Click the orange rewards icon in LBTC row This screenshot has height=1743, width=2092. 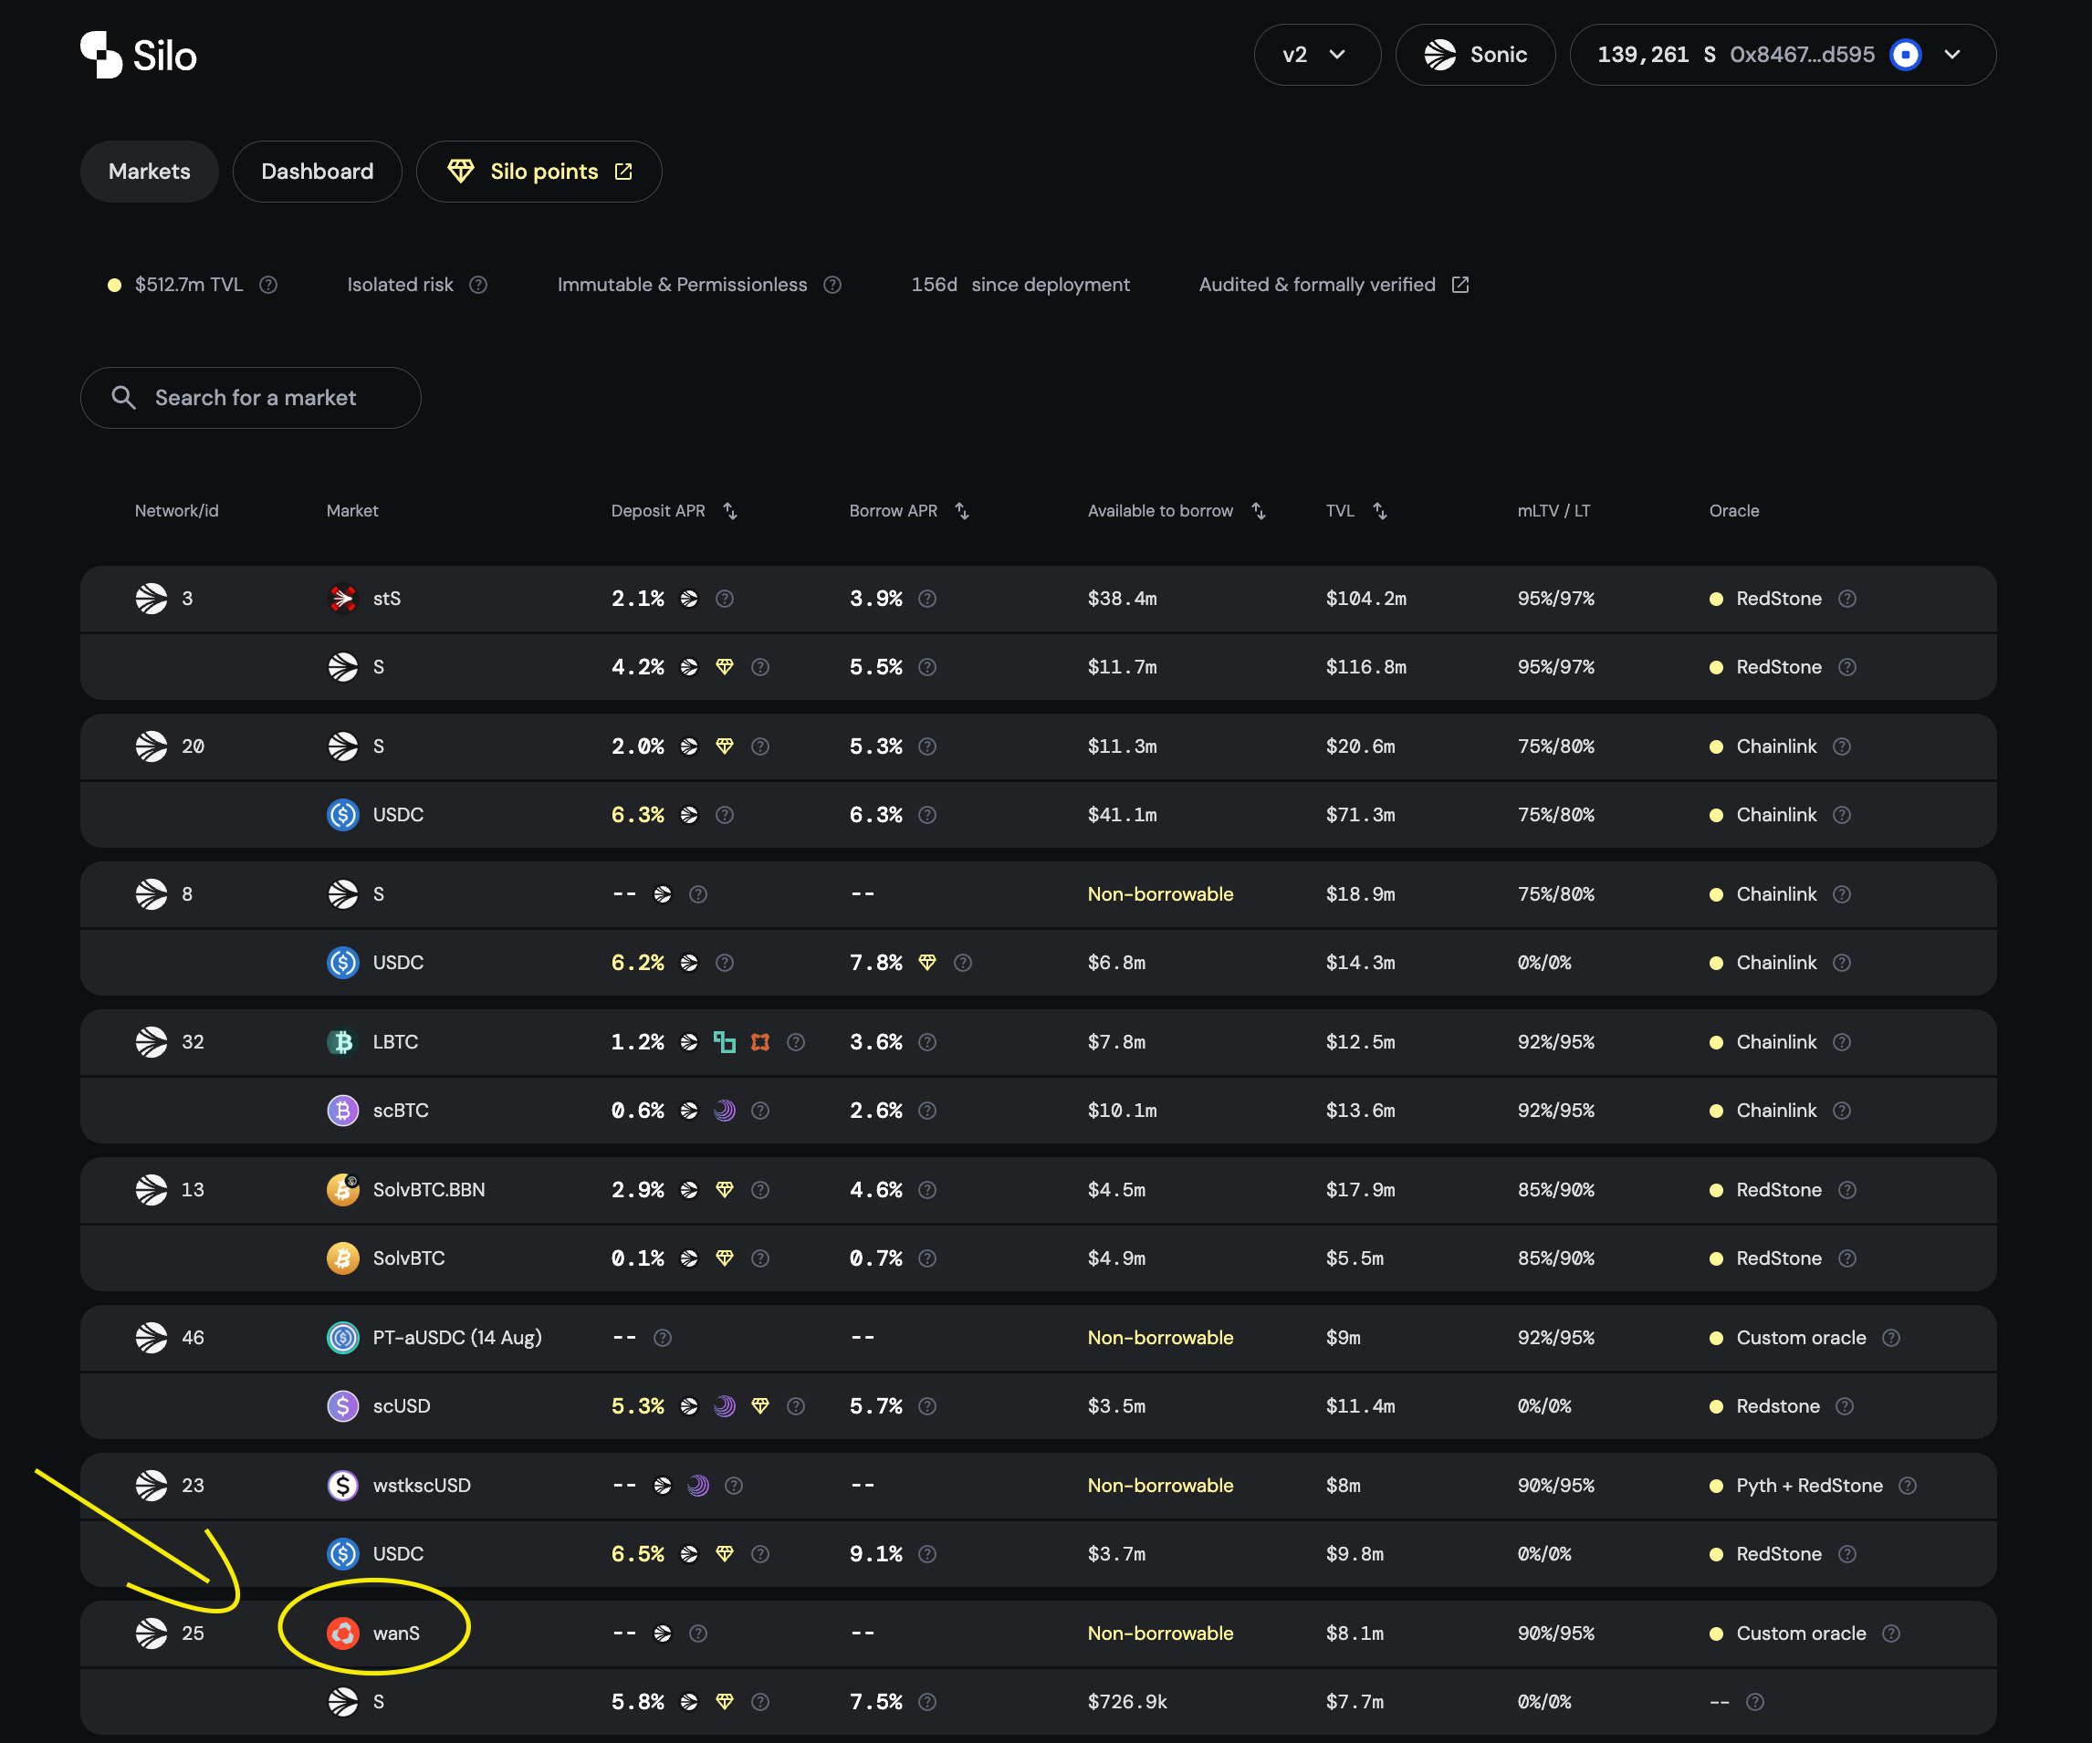pos(760,1042)
